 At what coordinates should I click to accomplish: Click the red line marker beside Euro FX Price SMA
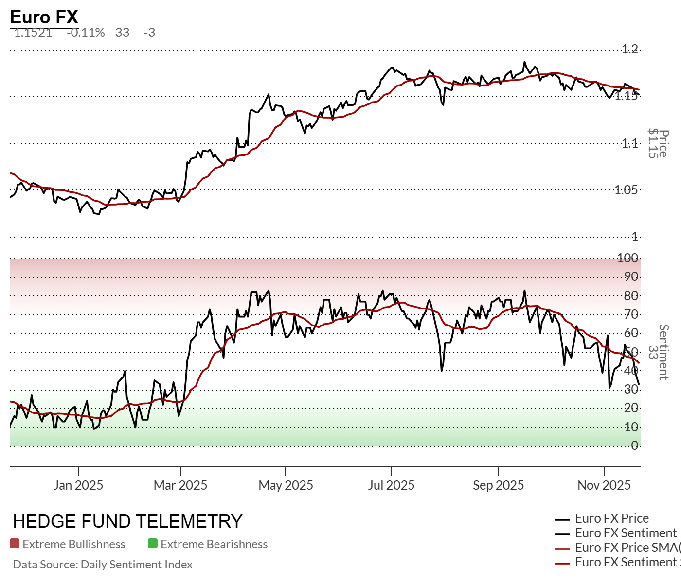pyautogui.click(x=562, y=549)
